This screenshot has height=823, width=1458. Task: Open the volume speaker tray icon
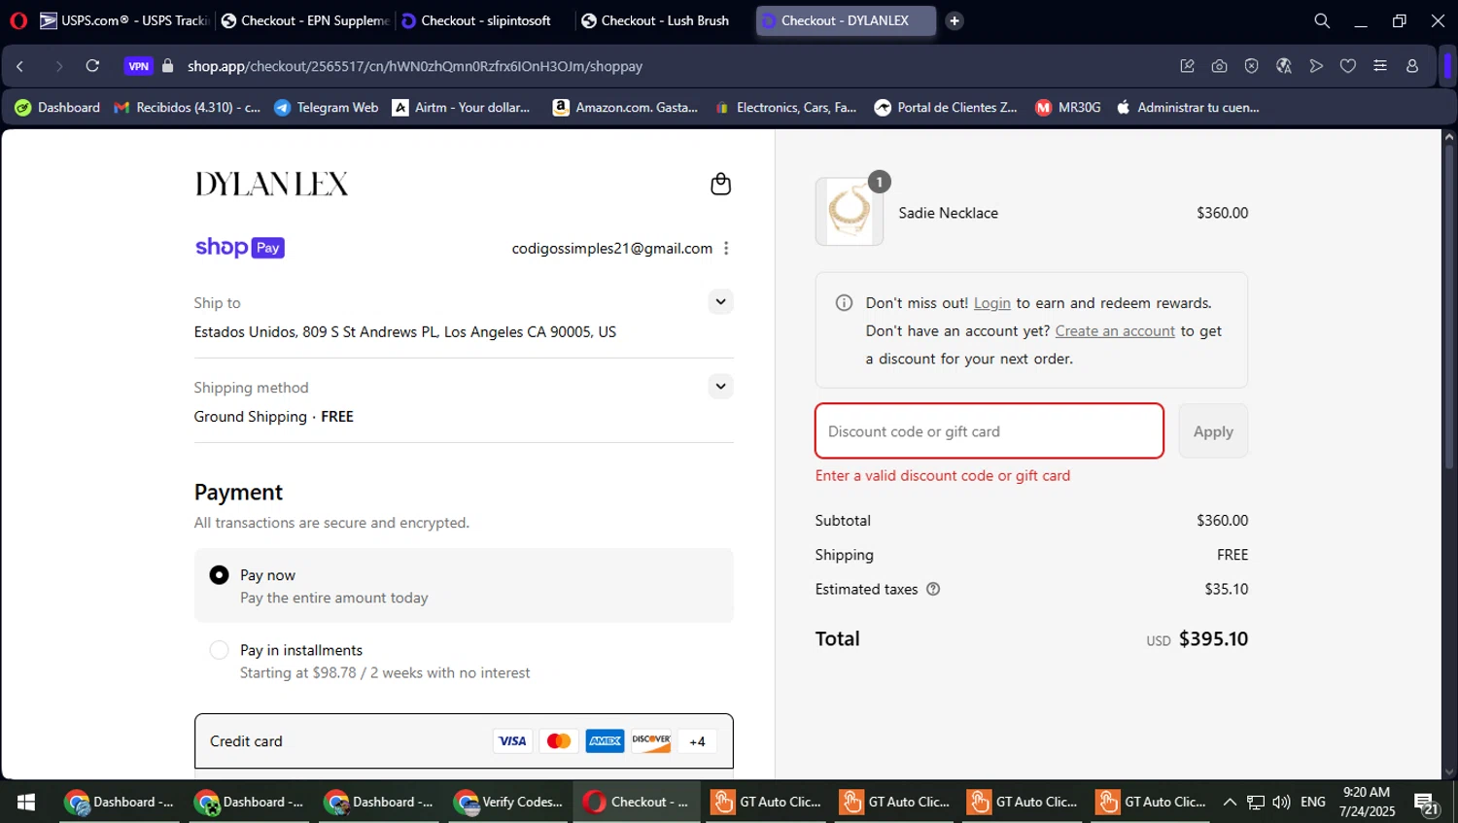tap(1281, 802)
